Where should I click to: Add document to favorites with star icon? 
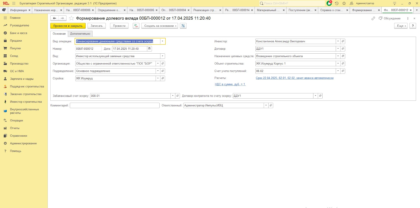(71, 18)
